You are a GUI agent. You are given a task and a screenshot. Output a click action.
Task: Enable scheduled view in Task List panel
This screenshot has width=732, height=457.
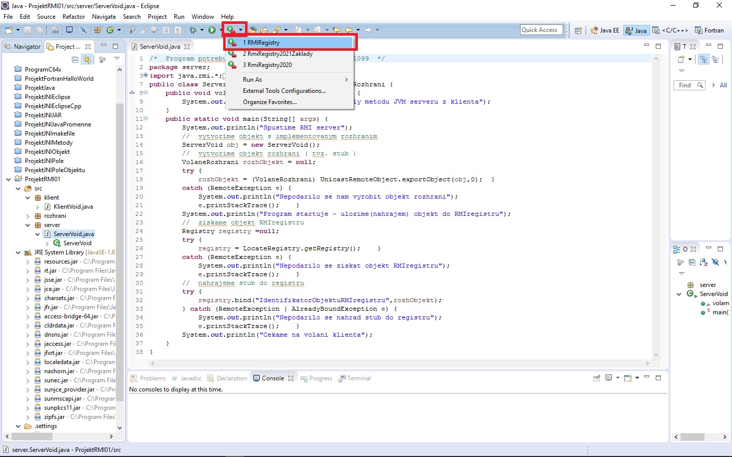pyautogui.click(x=716, y=59)
